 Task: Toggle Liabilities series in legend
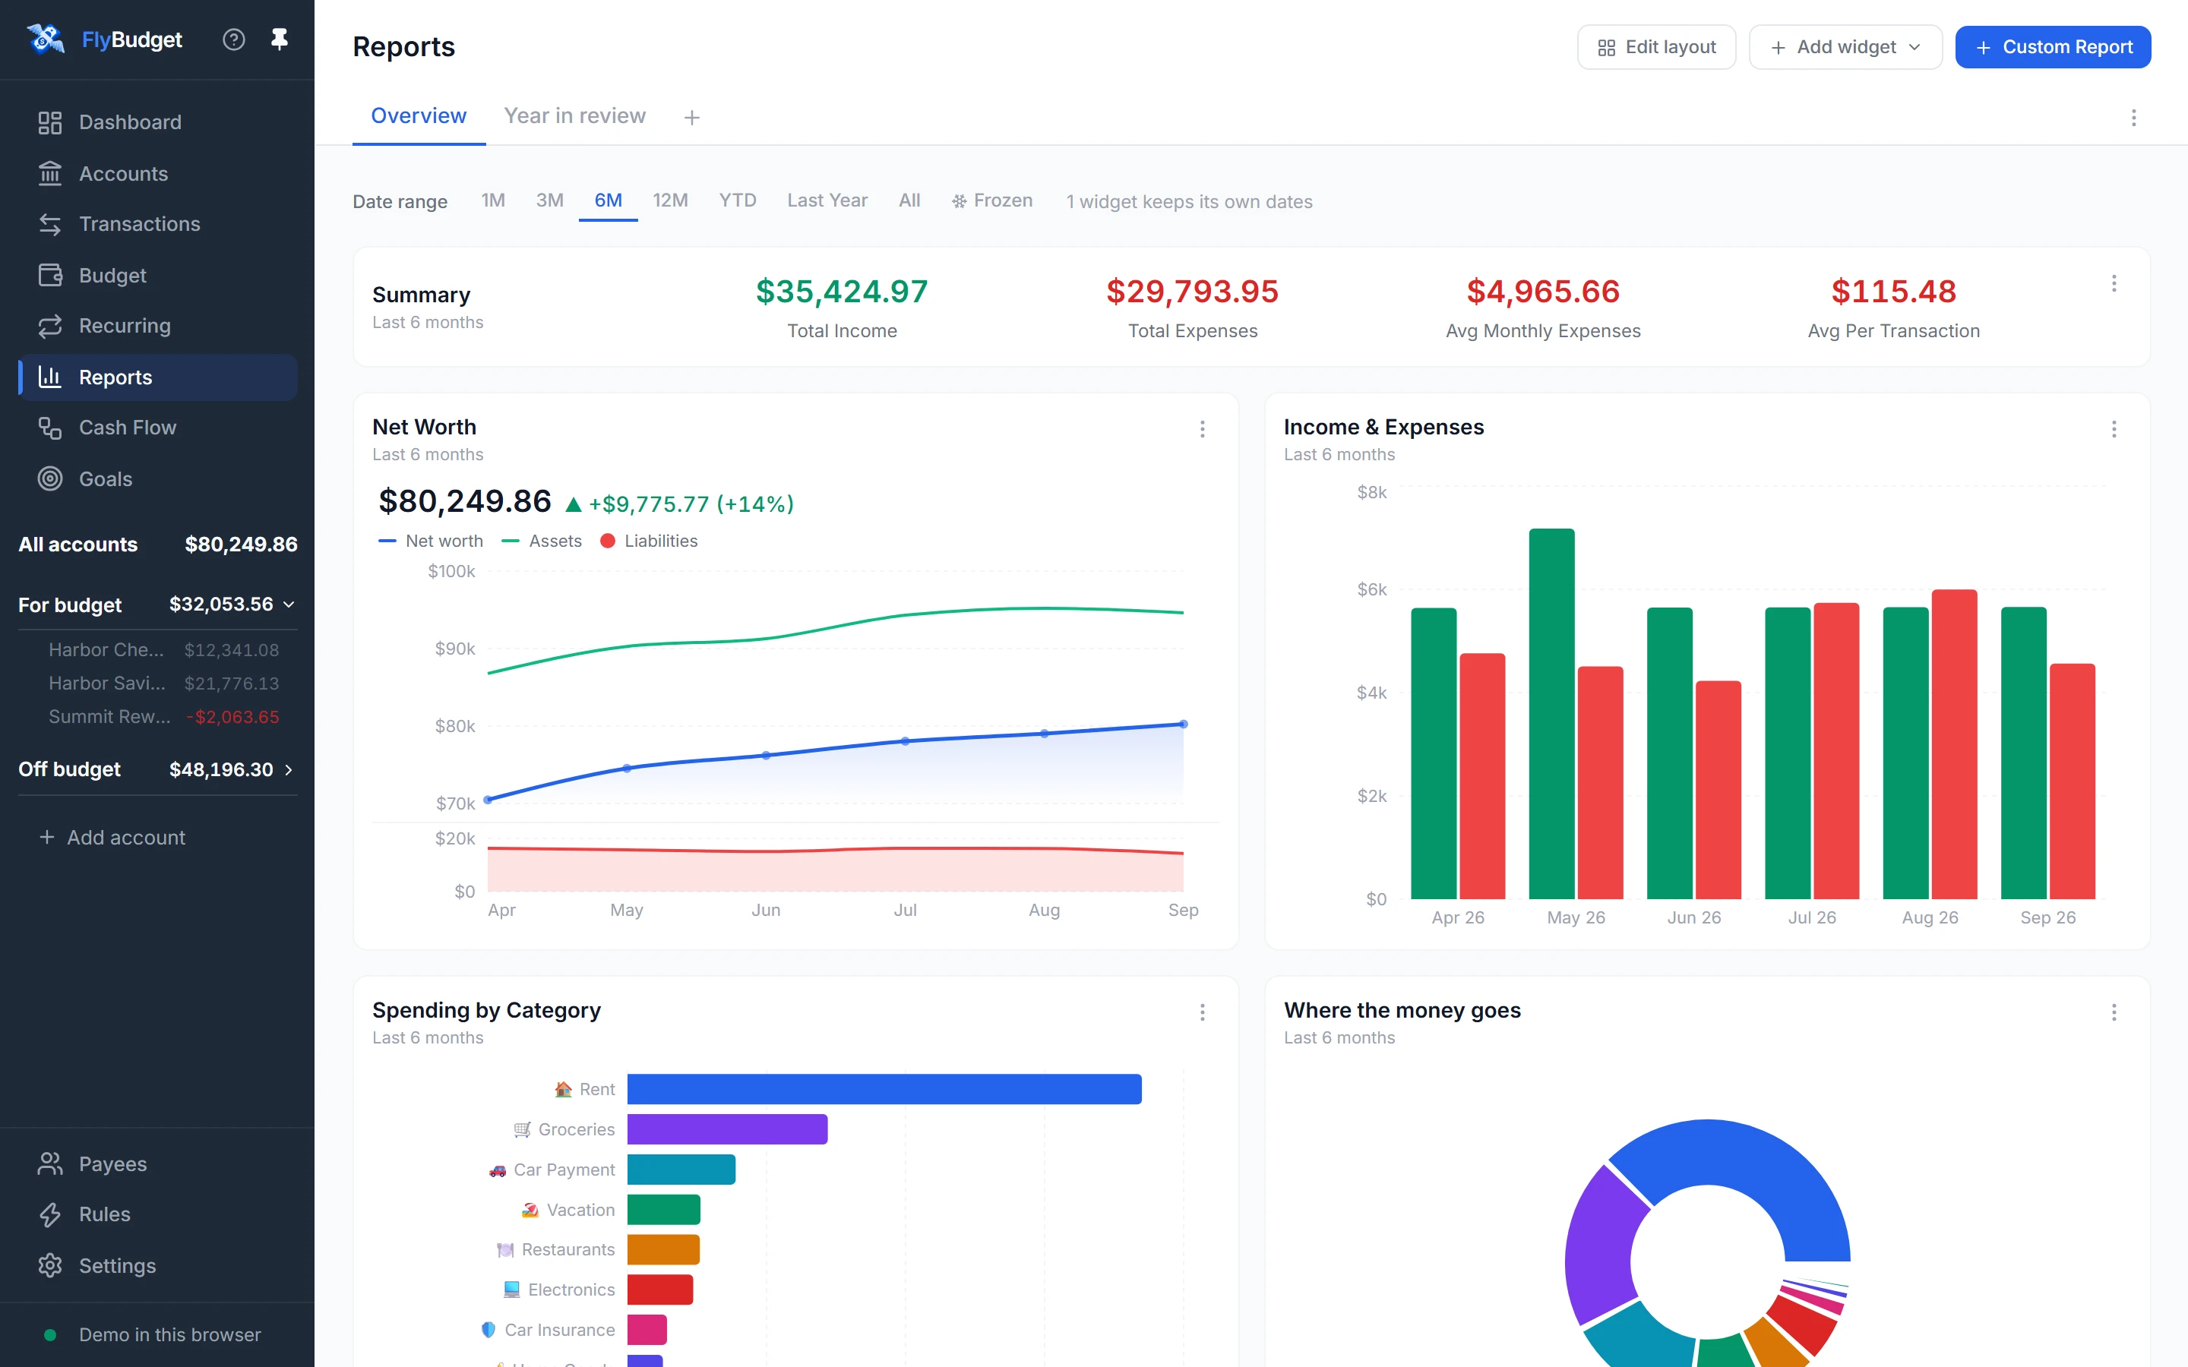648,541
